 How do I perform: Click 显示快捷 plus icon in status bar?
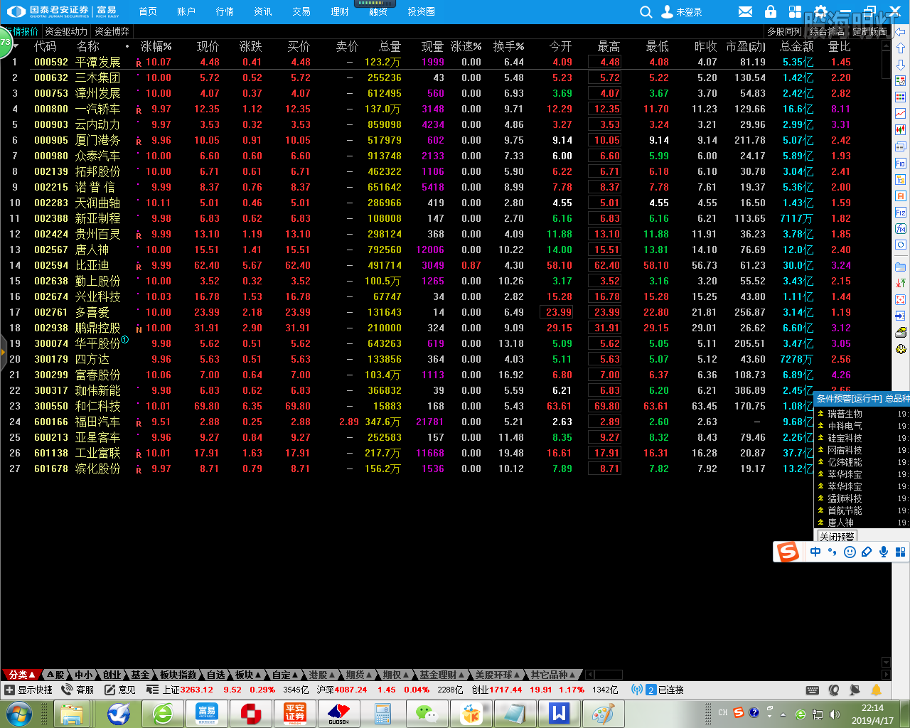click(9, 690)
